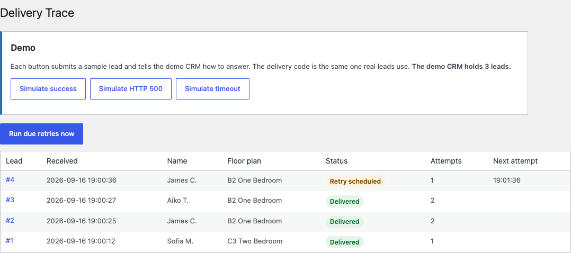Select the Next attempt column header

(x=515, y=161)
